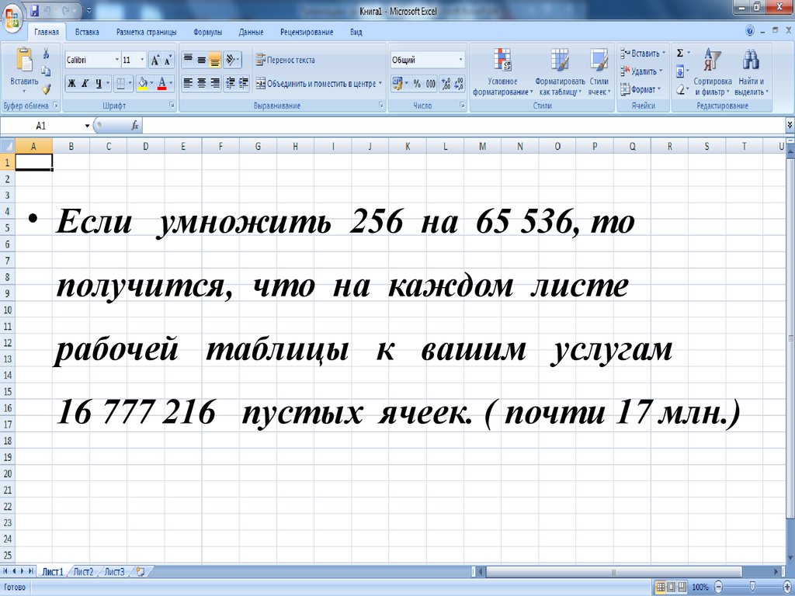This screenshot has width=795, height=596.
Task: Click Перенос текста wrap text button
Action: pyautogui.click(x=285, y=60)
